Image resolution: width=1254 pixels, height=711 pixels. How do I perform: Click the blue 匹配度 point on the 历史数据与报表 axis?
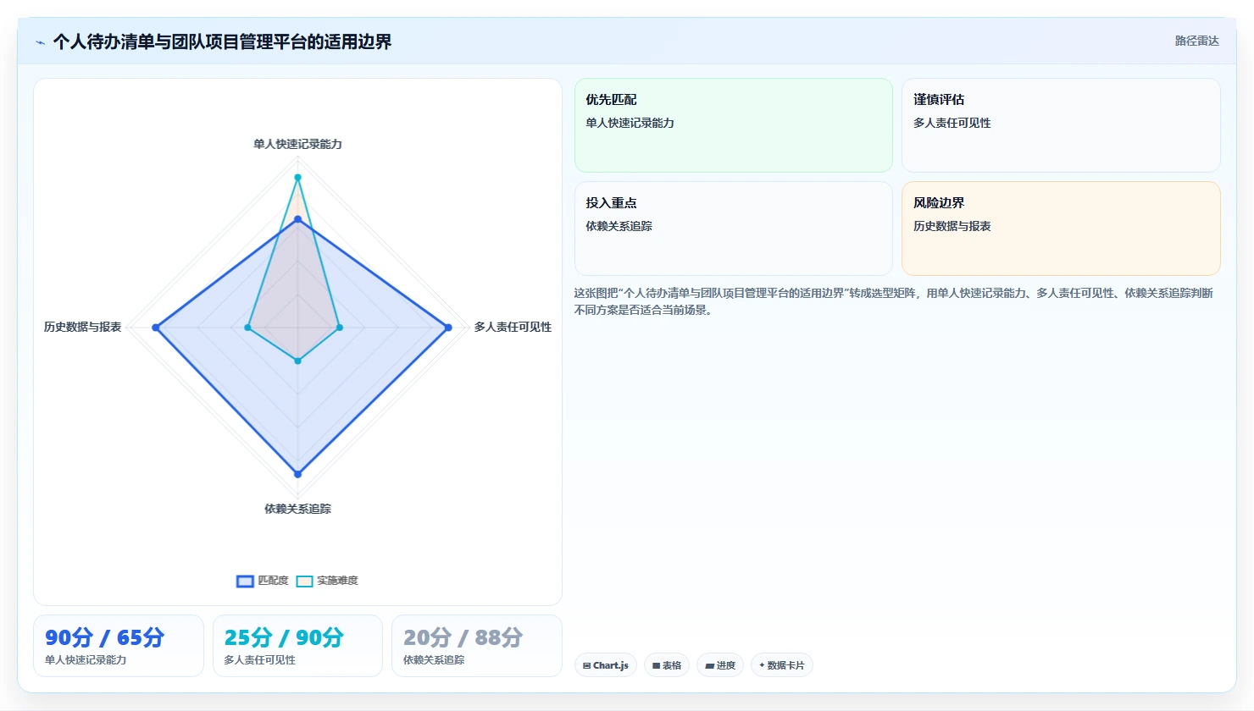pyautogui.click(x=155, y=328)
